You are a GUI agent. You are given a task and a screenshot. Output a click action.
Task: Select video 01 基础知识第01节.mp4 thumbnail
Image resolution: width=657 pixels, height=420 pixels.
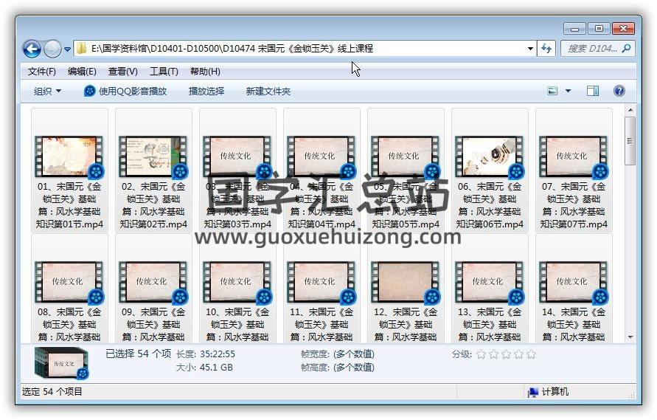(x=69, y=156)
